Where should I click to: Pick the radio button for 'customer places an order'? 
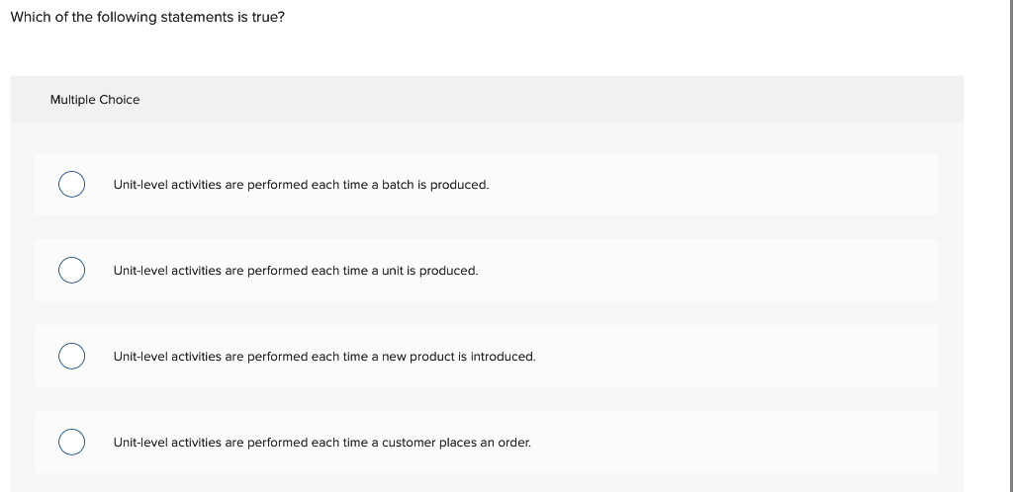(x=71, y=443)
